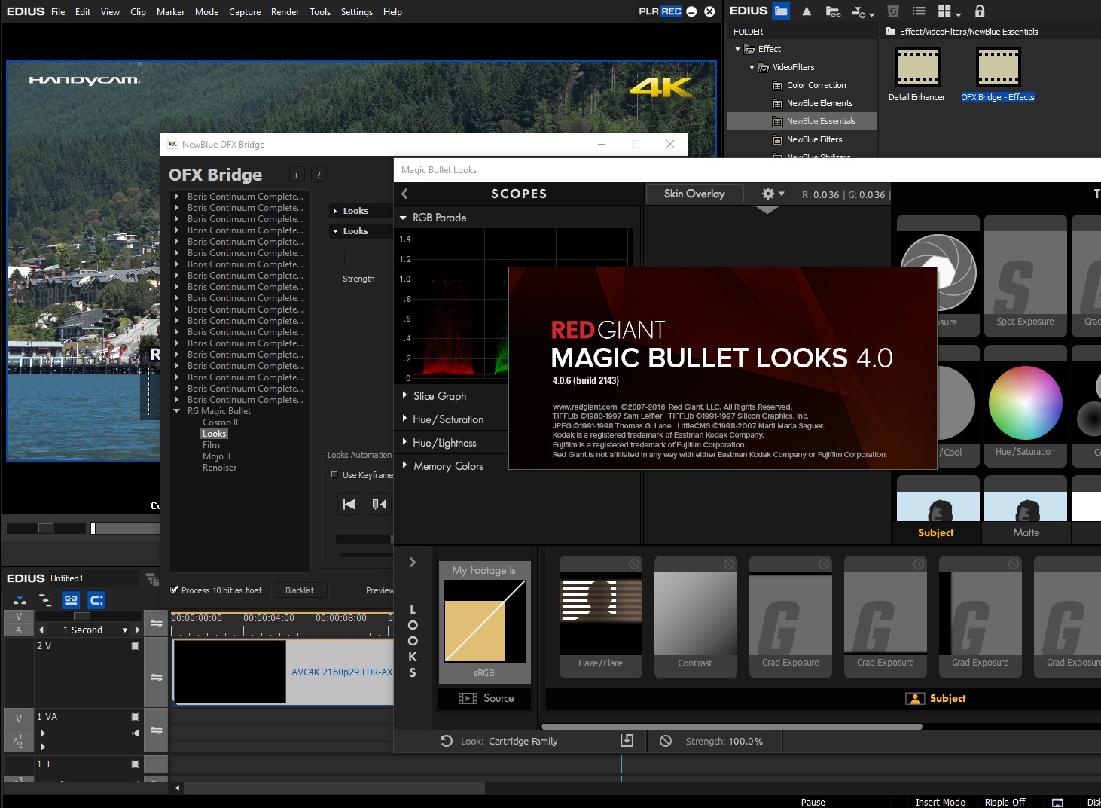This screenshot has height=808, width=1101.
Task: Collapse Scopes panel with back chevron
Action: click(405, 194)
